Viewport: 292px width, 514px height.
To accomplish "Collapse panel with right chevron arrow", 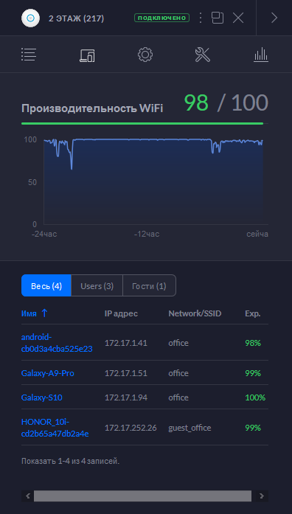I will (274, 18).
